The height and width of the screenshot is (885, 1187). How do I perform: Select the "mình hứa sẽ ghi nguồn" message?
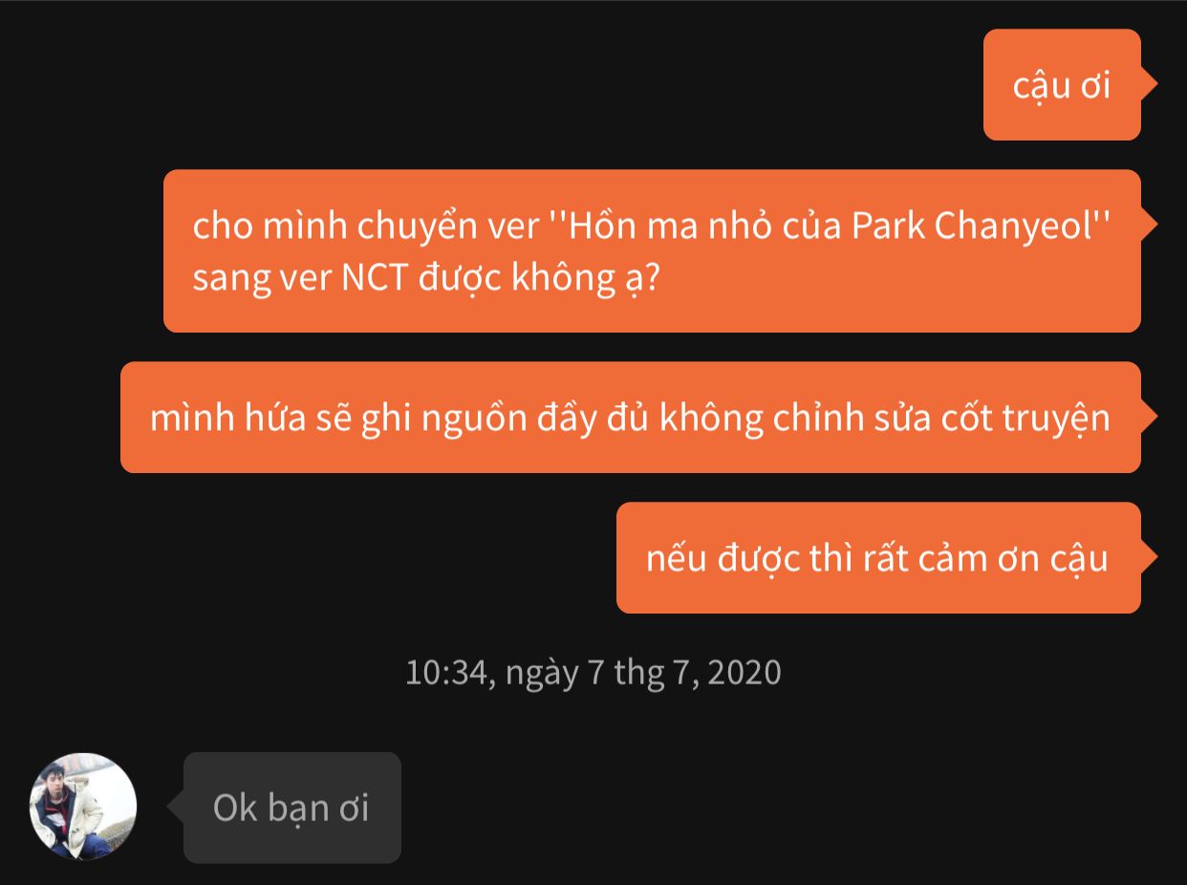click(x=631, y=417)
